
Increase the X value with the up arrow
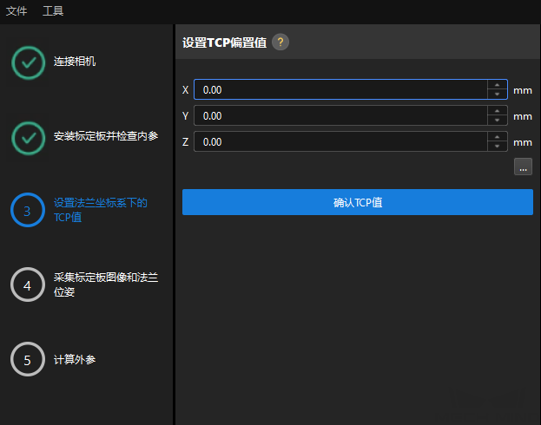coord(497,85)
